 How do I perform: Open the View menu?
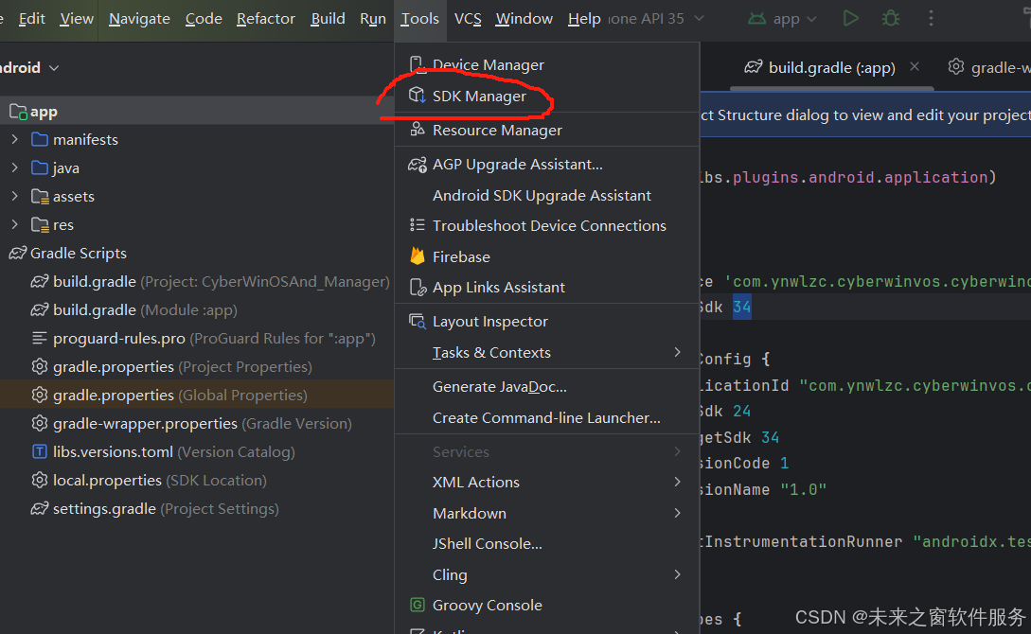[x=77, y=18]
